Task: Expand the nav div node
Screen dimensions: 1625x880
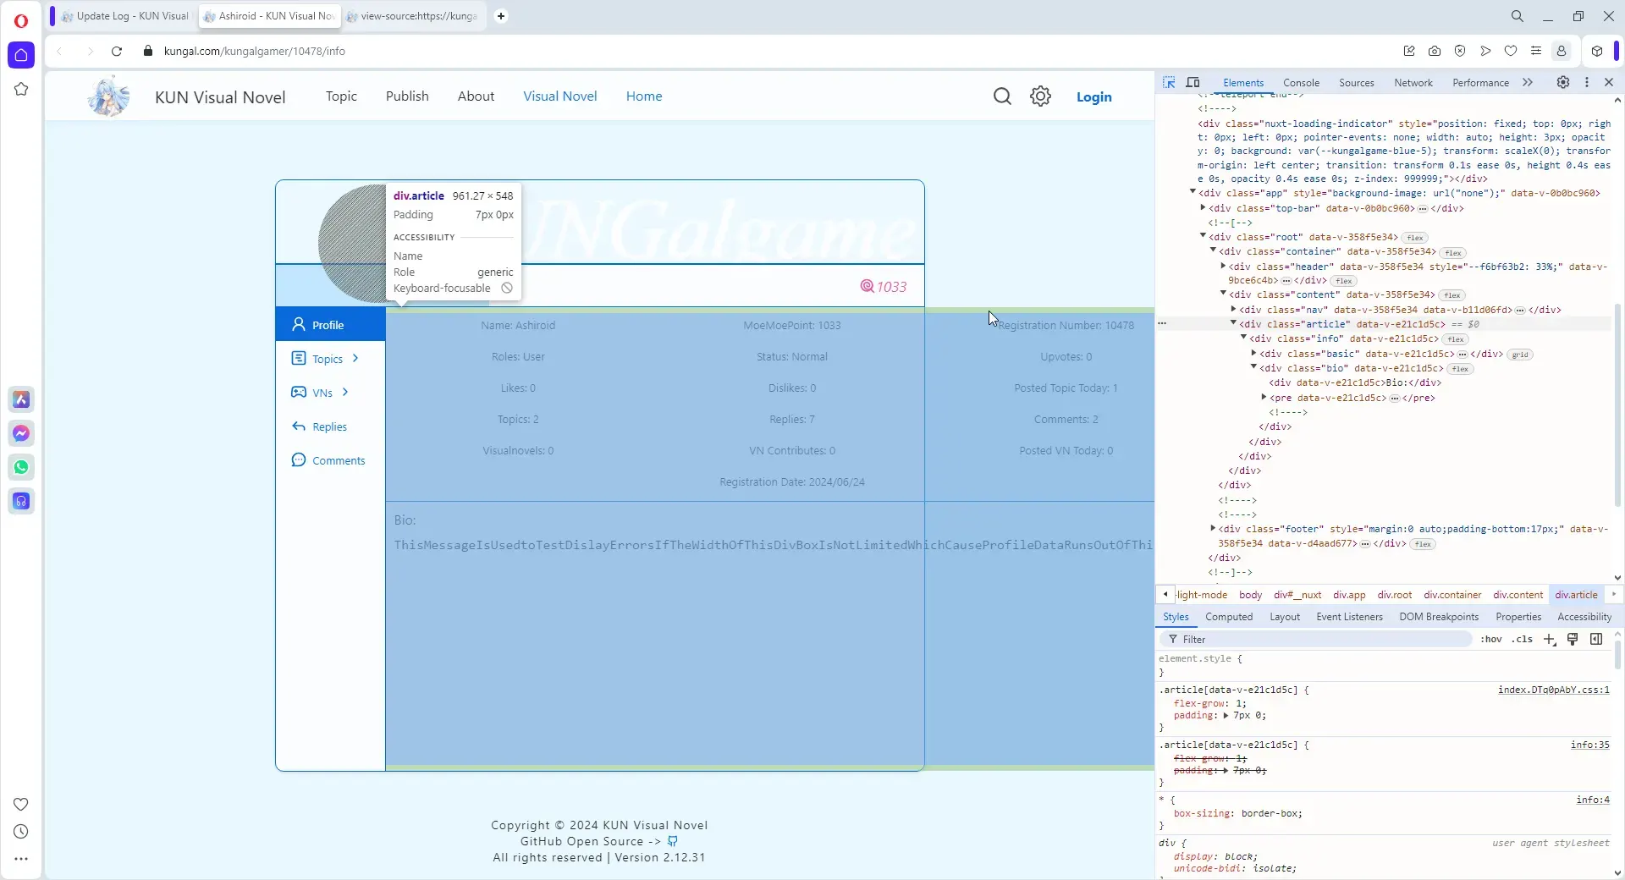Action: tap(1233, 309)
